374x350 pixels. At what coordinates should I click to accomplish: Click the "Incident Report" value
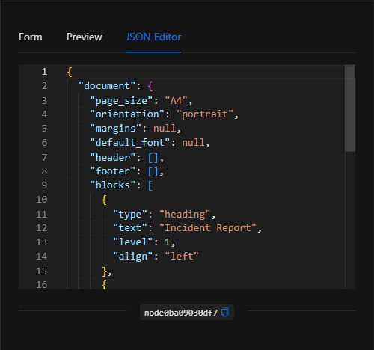(x=208, y=228)
